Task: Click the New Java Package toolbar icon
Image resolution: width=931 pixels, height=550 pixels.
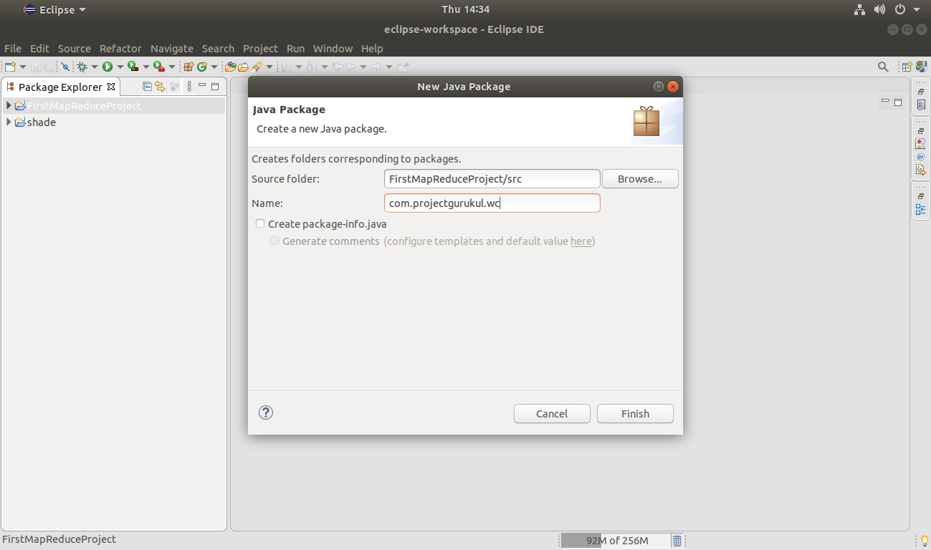Action: (188, 67)
